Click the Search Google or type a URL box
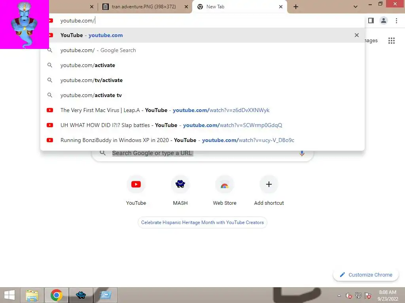 pyautogui.click(x=202, y=153)
